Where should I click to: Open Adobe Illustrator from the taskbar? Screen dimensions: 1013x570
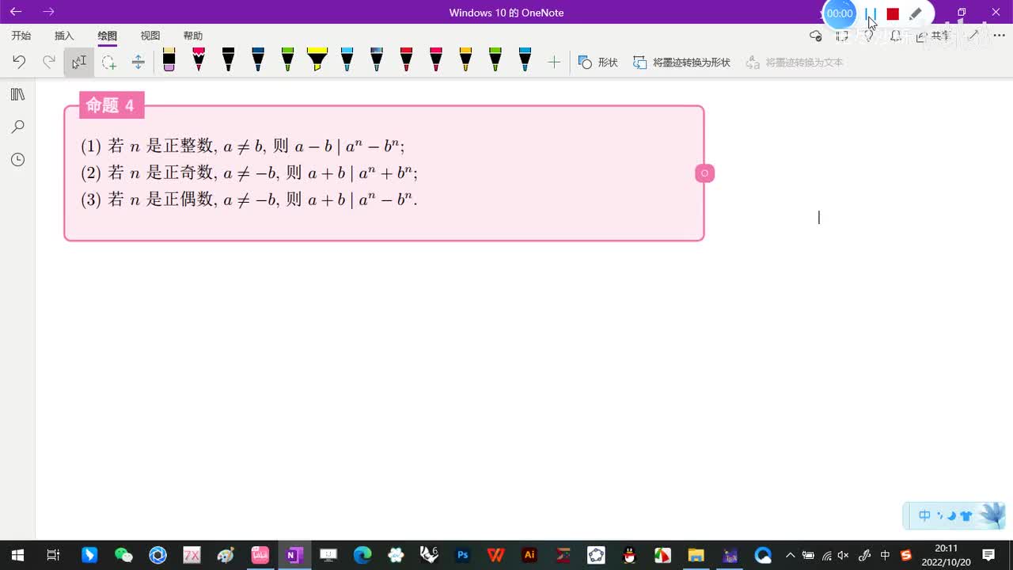[x=530, y=555]
